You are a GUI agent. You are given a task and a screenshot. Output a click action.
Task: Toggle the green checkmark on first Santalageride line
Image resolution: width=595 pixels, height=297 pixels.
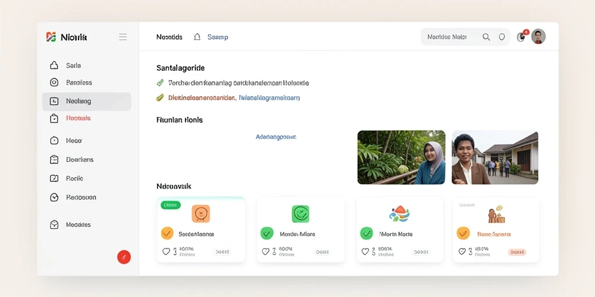[x=160, y=82]
